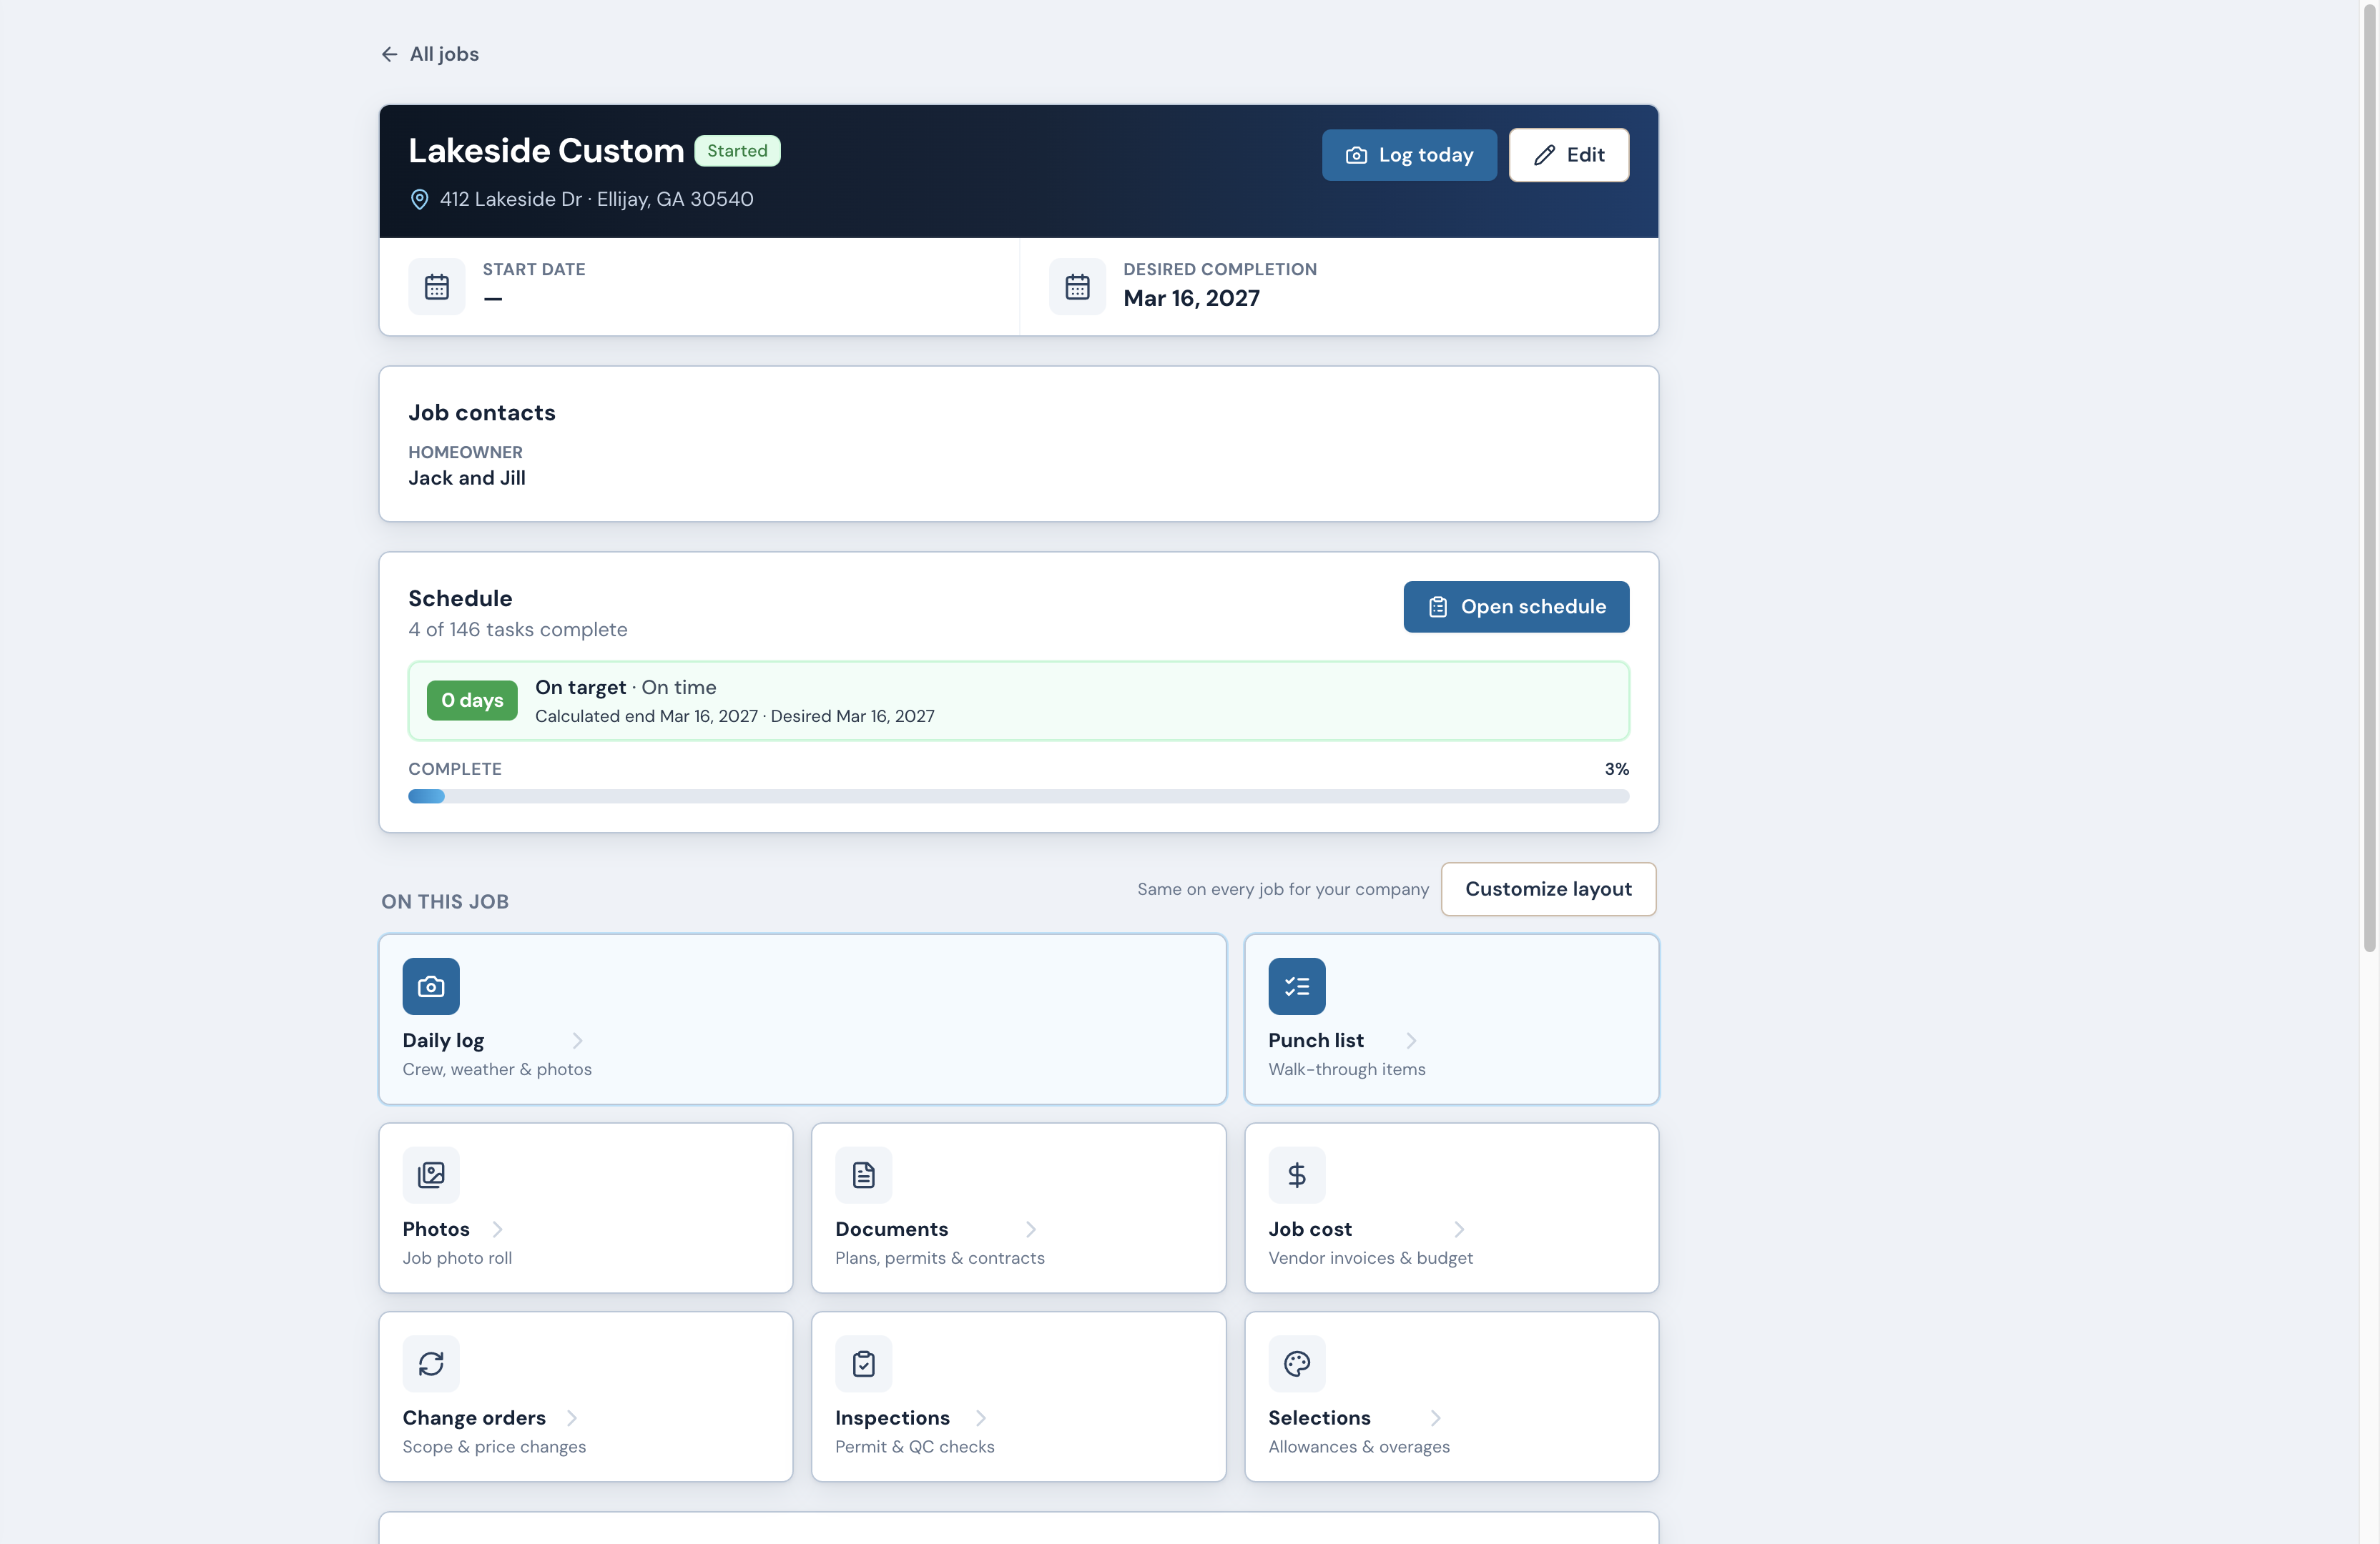Click the Punch list card title

(x=1316, y=1040)
